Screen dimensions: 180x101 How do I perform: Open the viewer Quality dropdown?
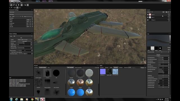24,40
